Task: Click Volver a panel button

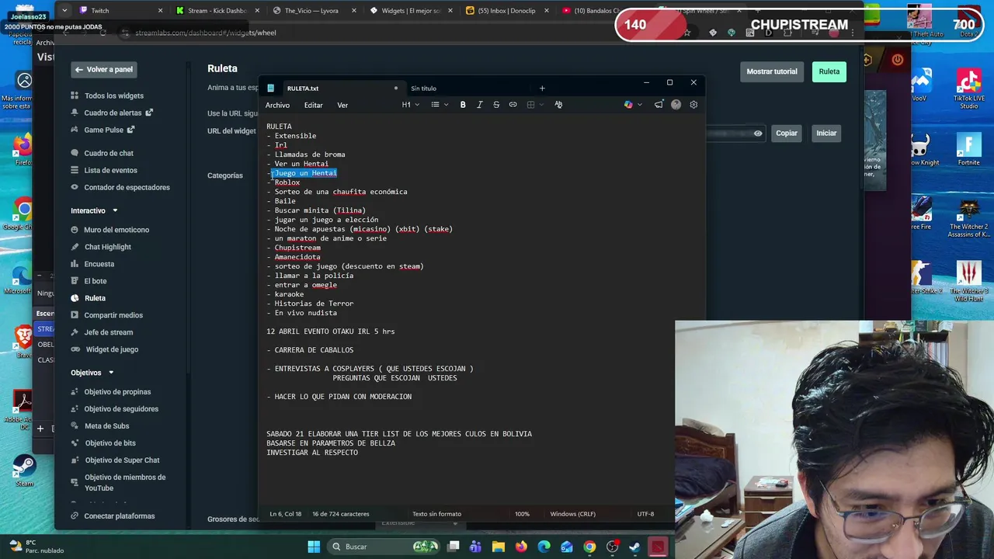Action: tap(103, 70)
